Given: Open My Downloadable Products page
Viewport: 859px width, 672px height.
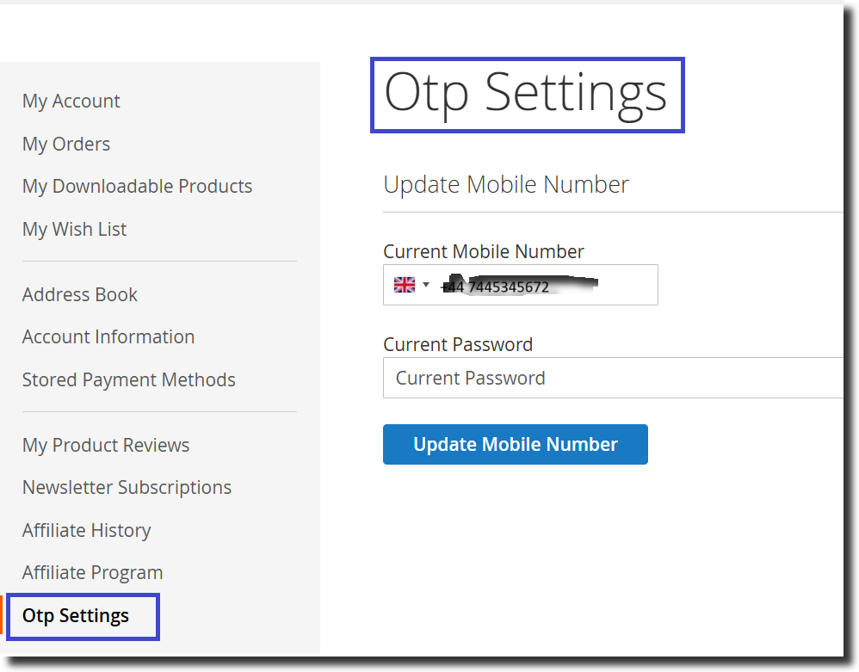Looking at the screenshot, I should click(x=137, y=186).
